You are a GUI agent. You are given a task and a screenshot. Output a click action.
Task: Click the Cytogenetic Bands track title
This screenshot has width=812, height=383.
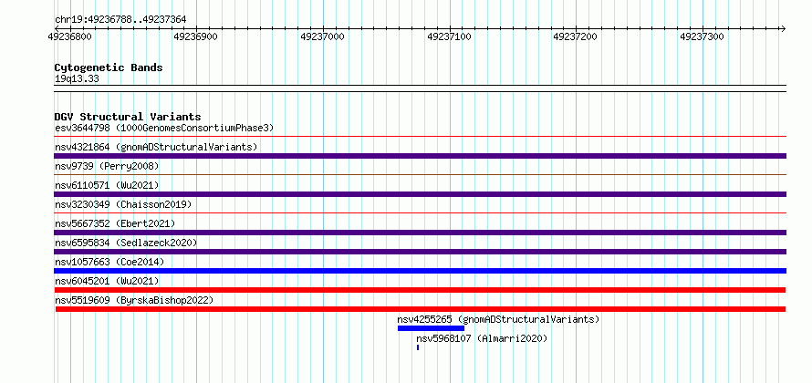point(109,67)
